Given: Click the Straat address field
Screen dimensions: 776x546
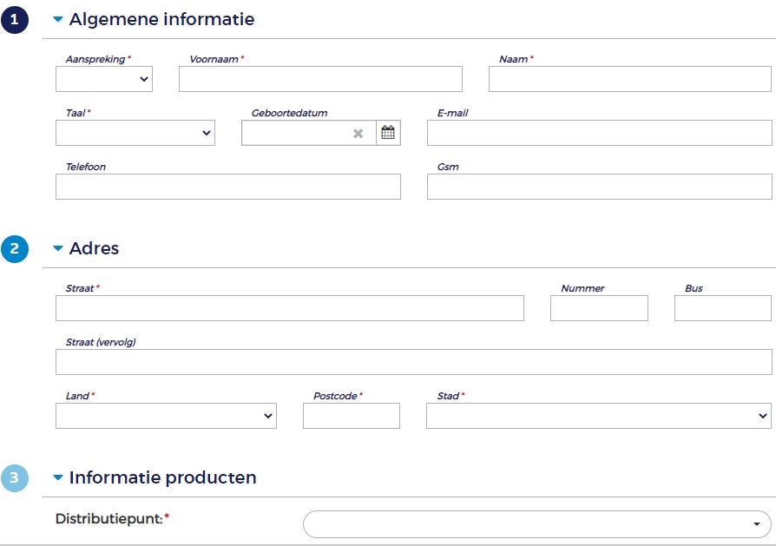Looking at the screenshot, I should point(289,308).
